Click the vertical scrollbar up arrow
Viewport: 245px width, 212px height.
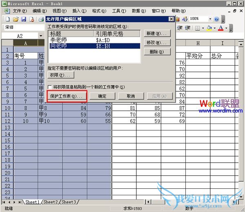pos(241,44)
